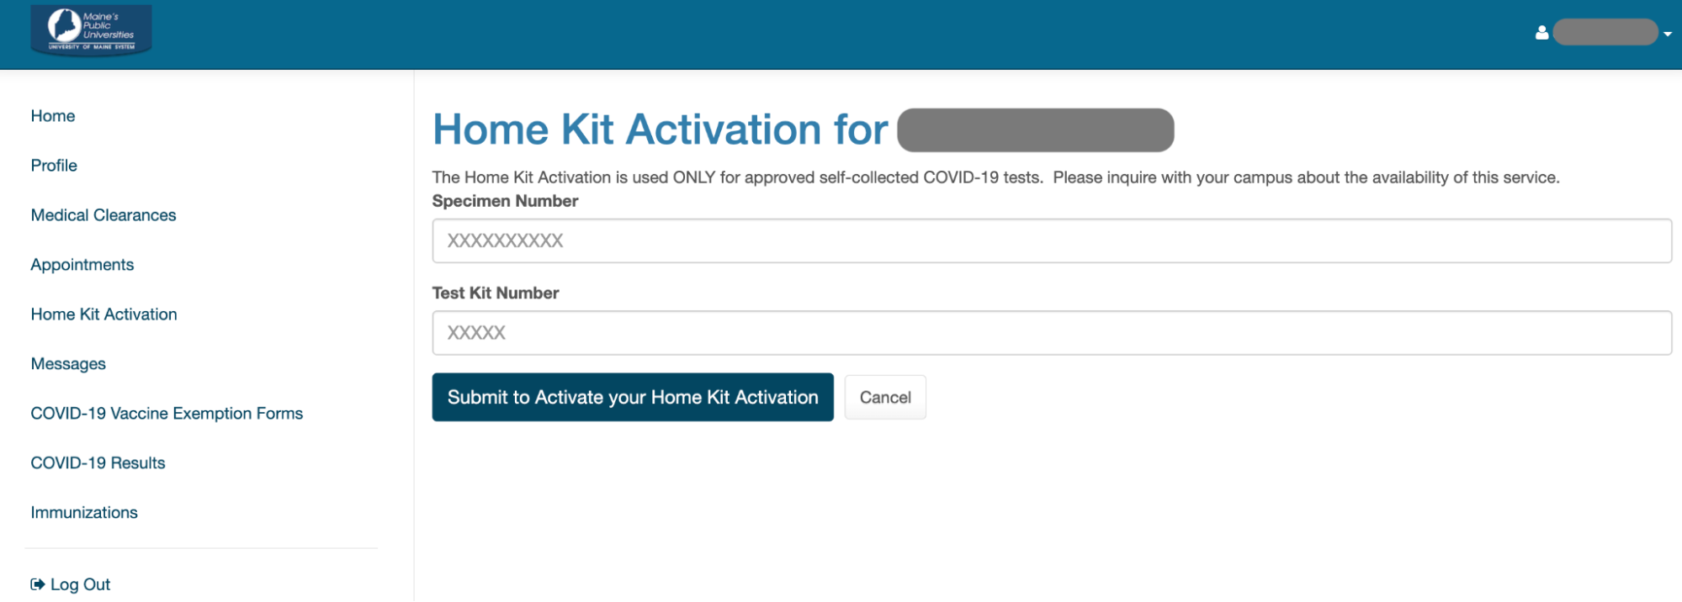Open Medical Clearances section
Image resolution: width=1682 pixels, height=602 pixels.
(x=103, y=215)
